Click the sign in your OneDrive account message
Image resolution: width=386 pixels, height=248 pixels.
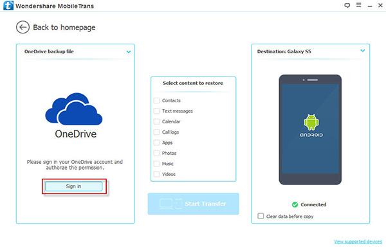pos(75,164)
